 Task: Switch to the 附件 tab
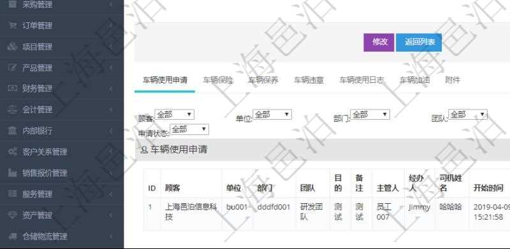tap(453, 80)
